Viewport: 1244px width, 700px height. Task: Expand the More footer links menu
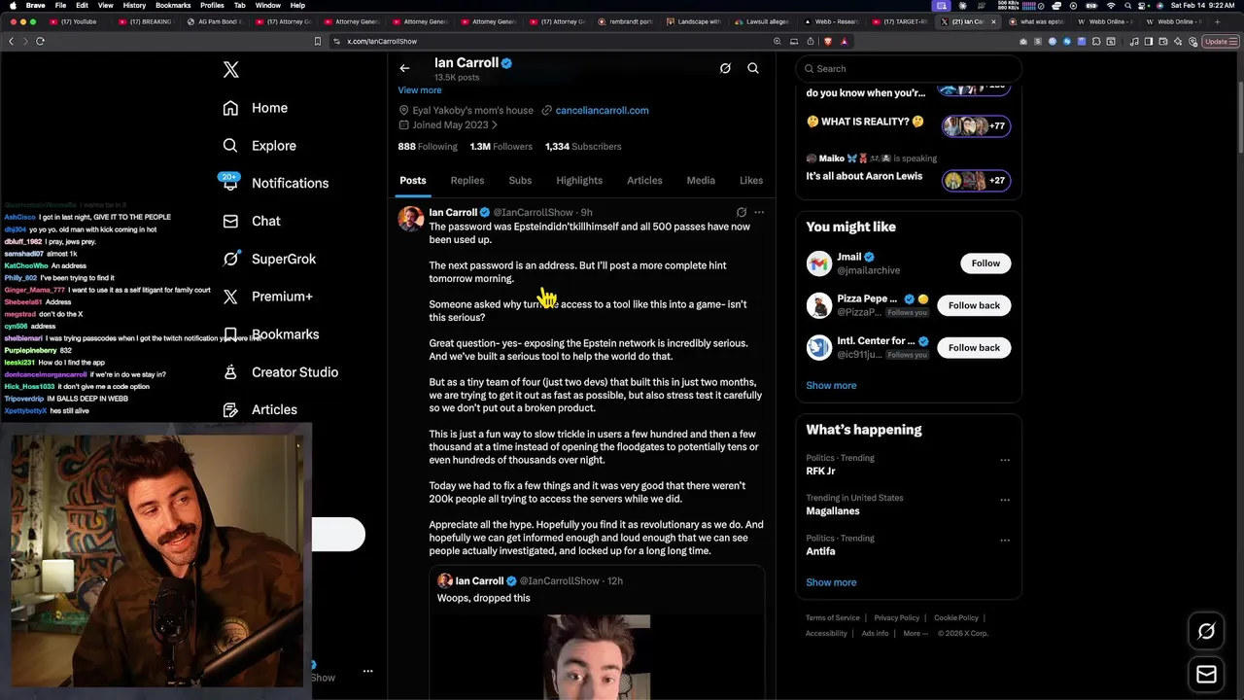(915, 633)
